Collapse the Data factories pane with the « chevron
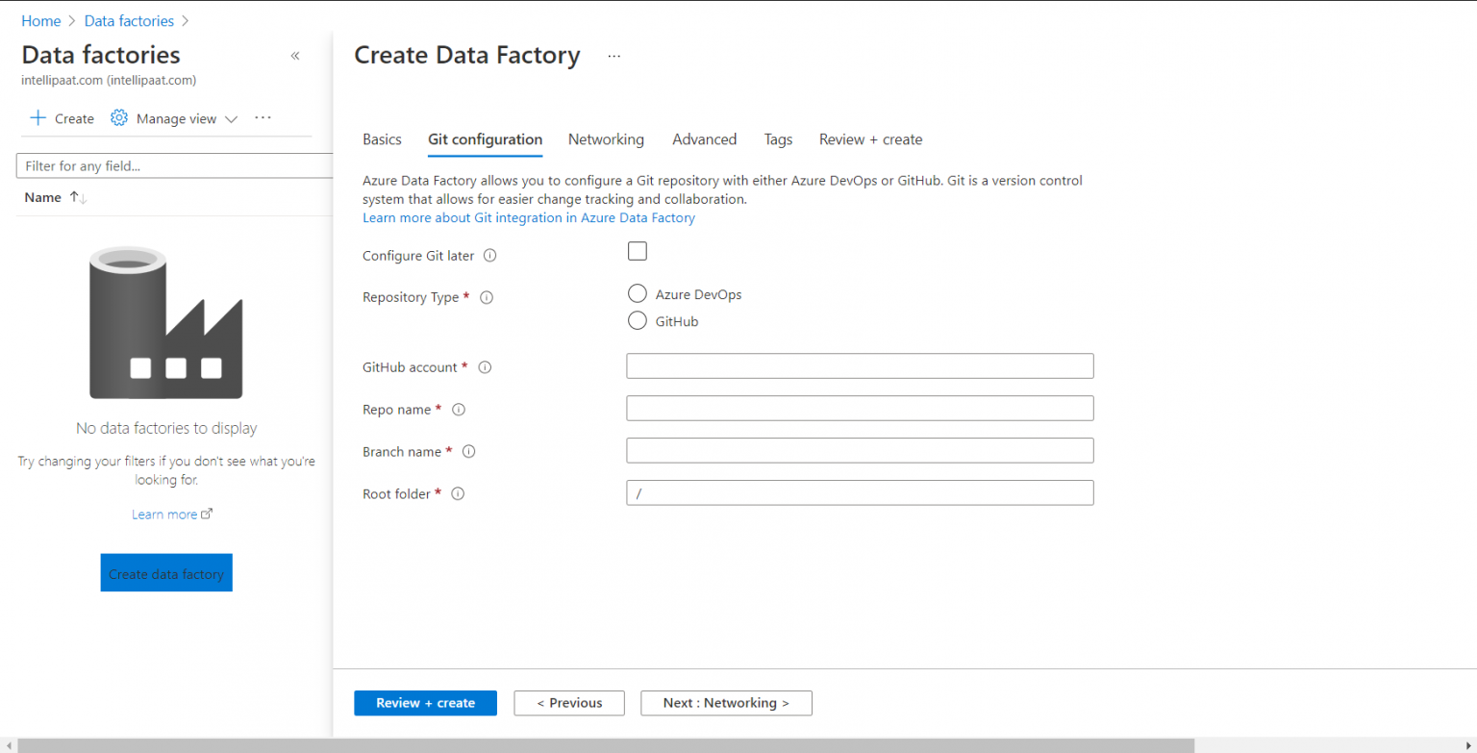Image resolution: width=1477 pixels, height=753 pixels. click(x=295, y=56)
